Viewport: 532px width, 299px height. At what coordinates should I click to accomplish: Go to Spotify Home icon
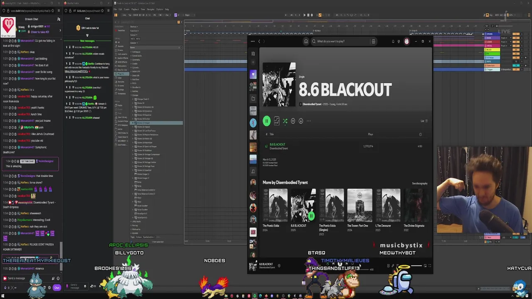click(x=306, y=41)
